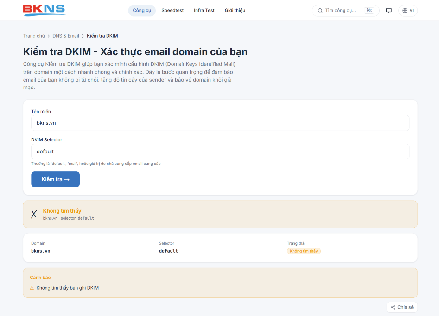Viewport: 439px width, 316px height.
Task: Click the Selector value default
Action: (169, 251)
